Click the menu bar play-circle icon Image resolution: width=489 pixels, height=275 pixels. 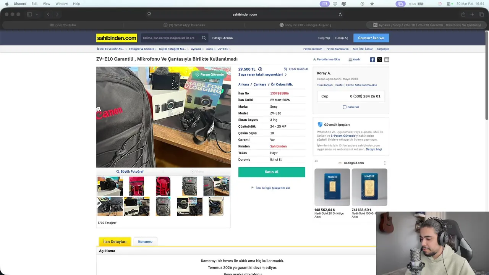[363, 3]
